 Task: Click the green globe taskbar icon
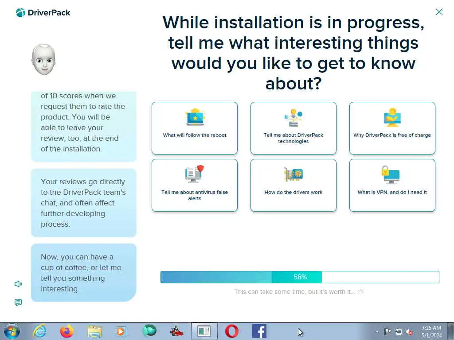point(149,331)
